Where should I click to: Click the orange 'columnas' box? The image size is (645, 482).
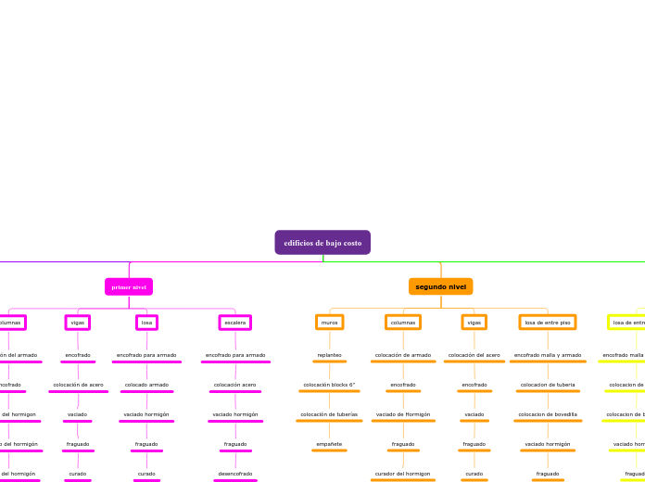(403, 323)
